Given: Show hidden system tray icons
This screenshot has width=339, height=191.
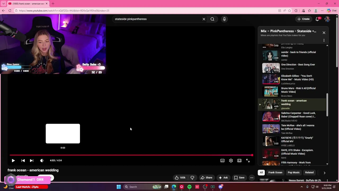Looking at the screenshot, I should [x=302, y=187].
